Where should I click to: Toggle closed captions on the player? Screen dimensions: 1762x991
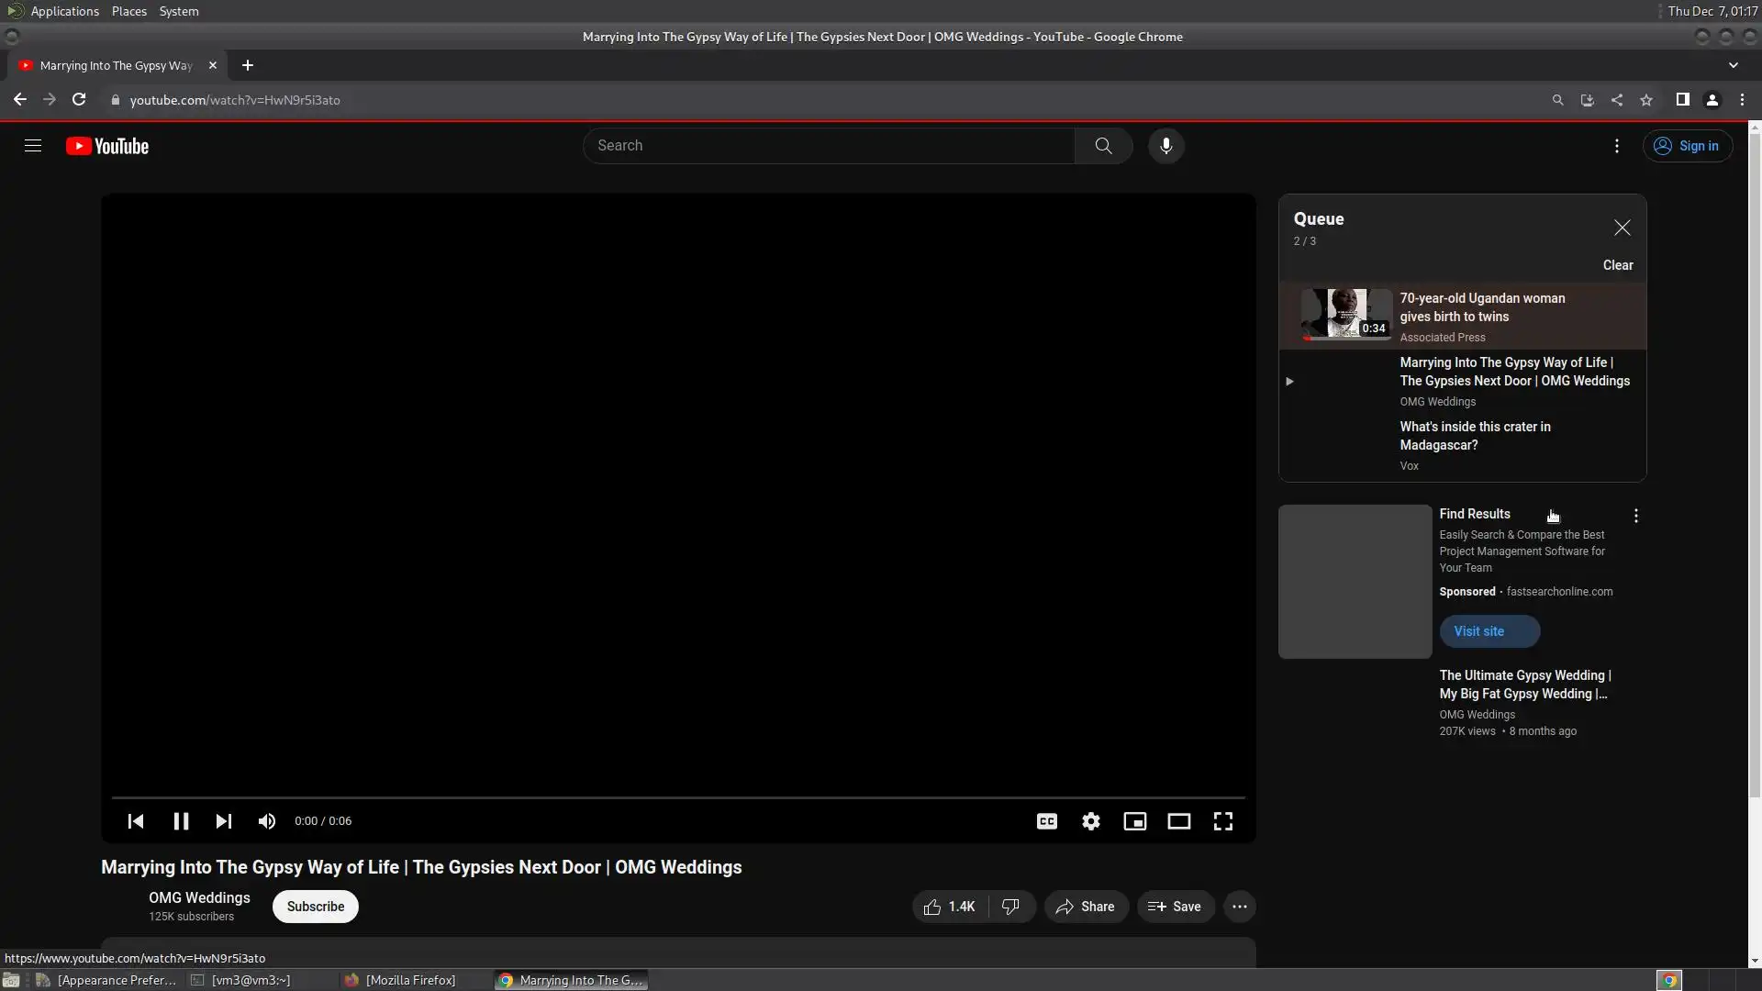coord(1046,821)
